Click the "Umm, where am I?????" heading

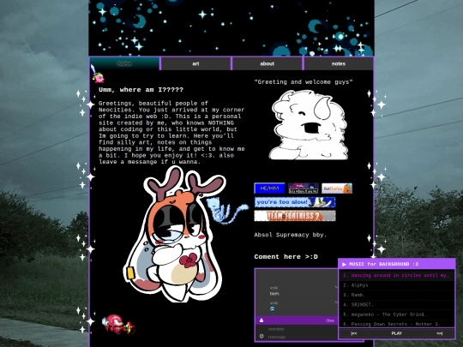coord(141,90)
